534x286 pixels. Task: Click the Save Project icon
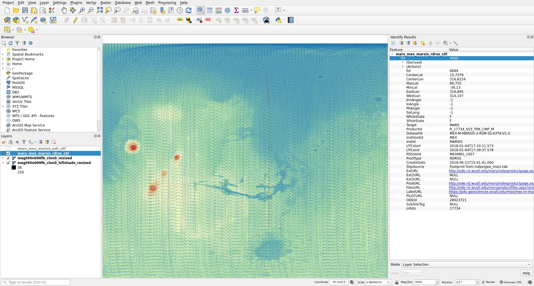tap(25, 10)
